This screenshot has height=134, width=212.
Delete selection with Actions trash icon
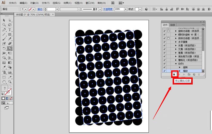pos(199,75)
